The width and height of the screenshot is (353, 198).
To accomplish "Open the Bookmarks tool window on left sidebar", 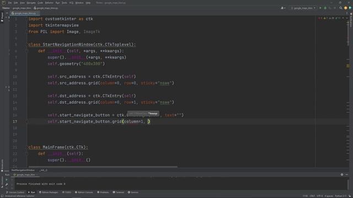I will (x=2, y=165).
